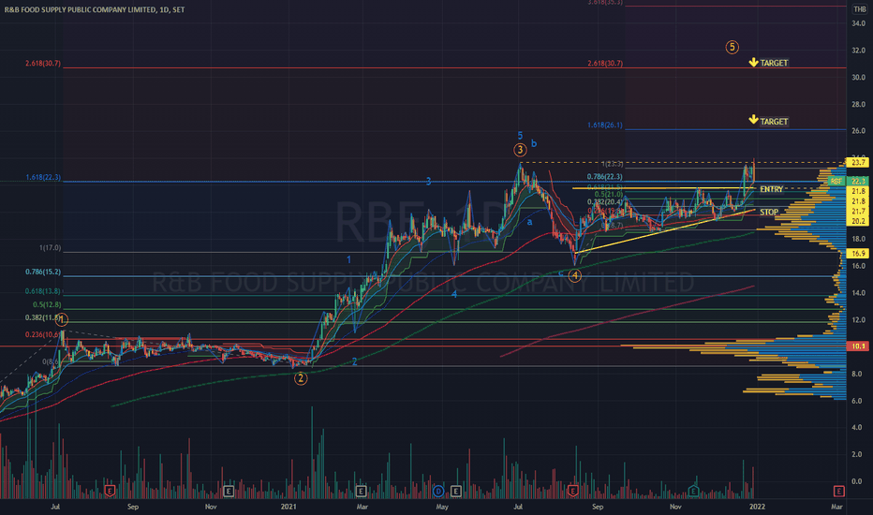Select blue sub-wave 5 above circled 3
The image size is (873, 515).
(520, 135)
